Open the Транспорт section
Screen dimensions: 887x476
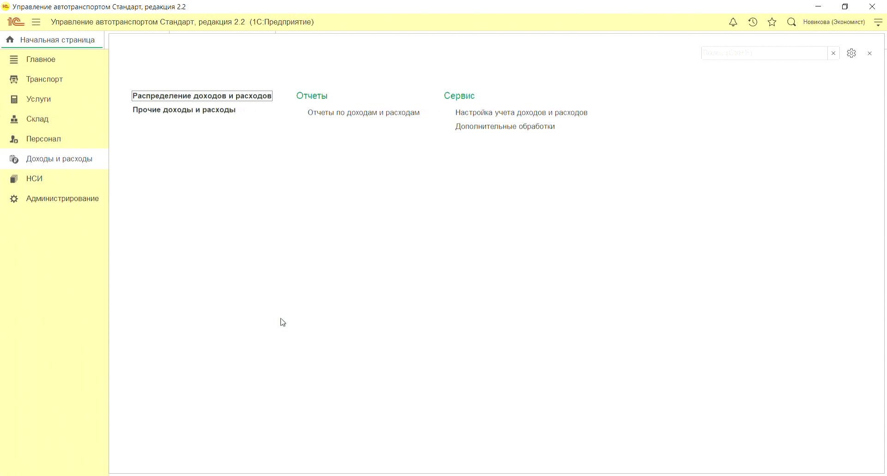[54, 79]
